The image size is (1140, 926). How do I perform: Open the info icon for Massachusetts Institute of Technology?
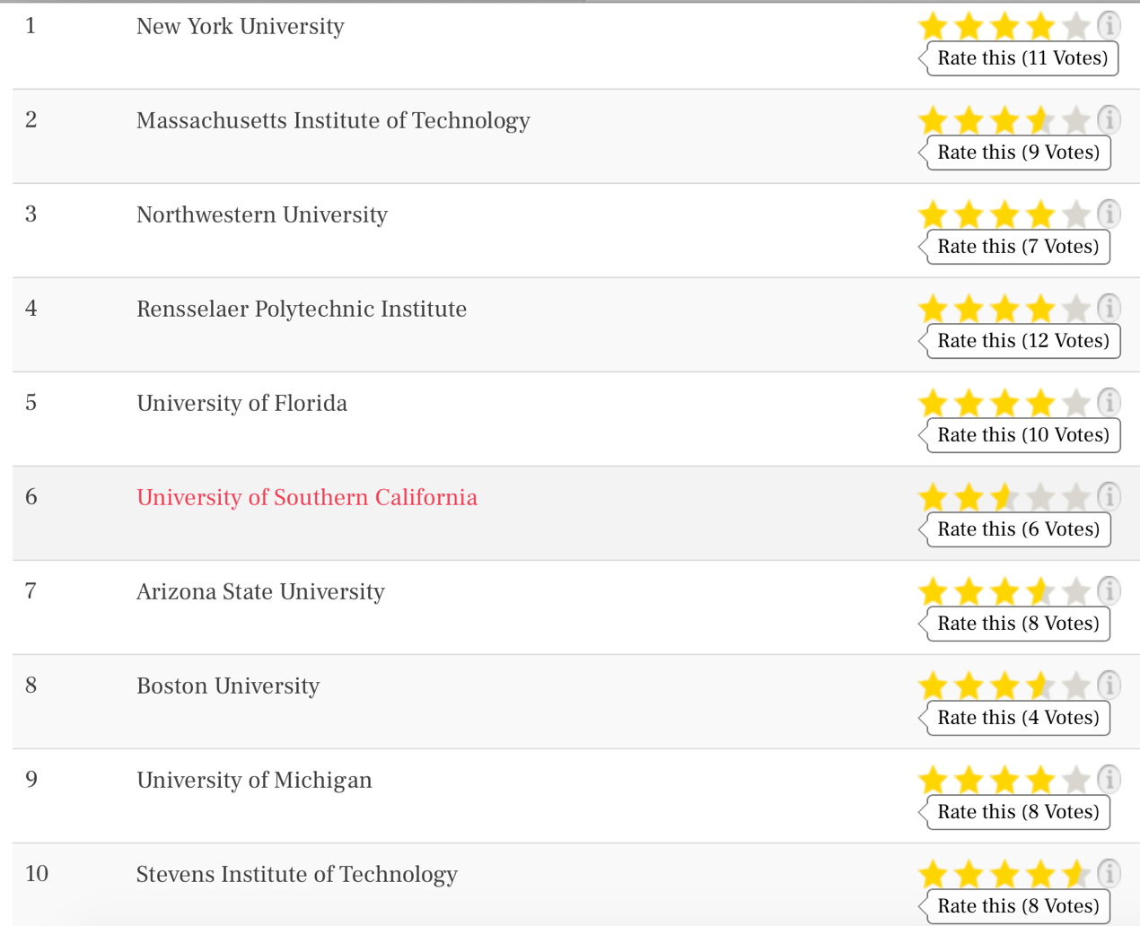pos(1109,119)
